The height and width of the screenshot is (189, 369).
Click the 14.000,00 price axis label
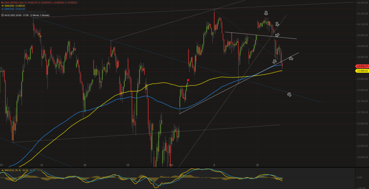pyautogui.click(x=362, y=46)
